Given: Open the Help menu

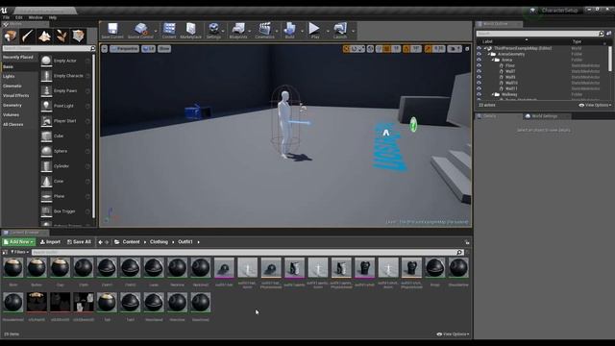Looking at the screenshot, I should 53,17.
